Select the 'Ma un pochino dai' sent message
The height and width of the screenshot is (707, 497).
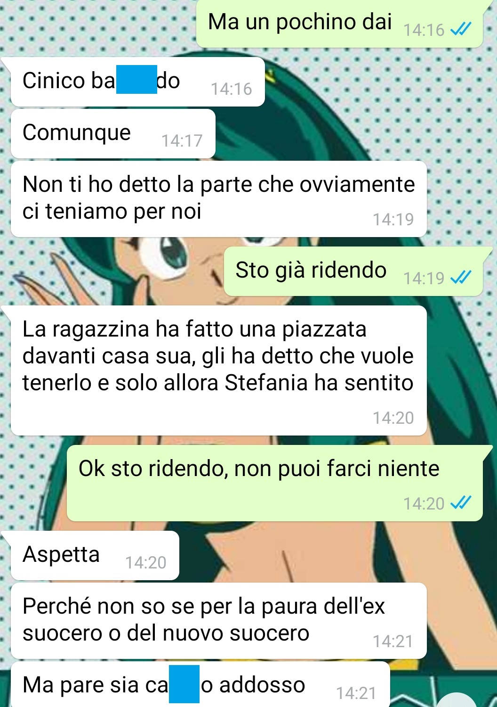pos(339,23)
